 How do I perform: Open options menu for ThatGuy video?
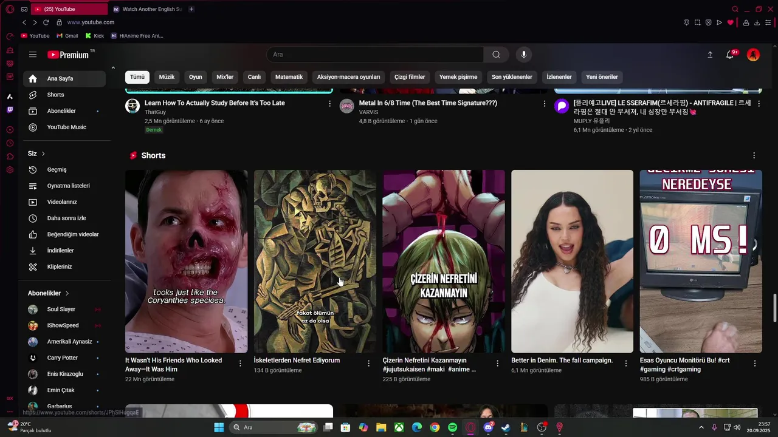point(330,104)
